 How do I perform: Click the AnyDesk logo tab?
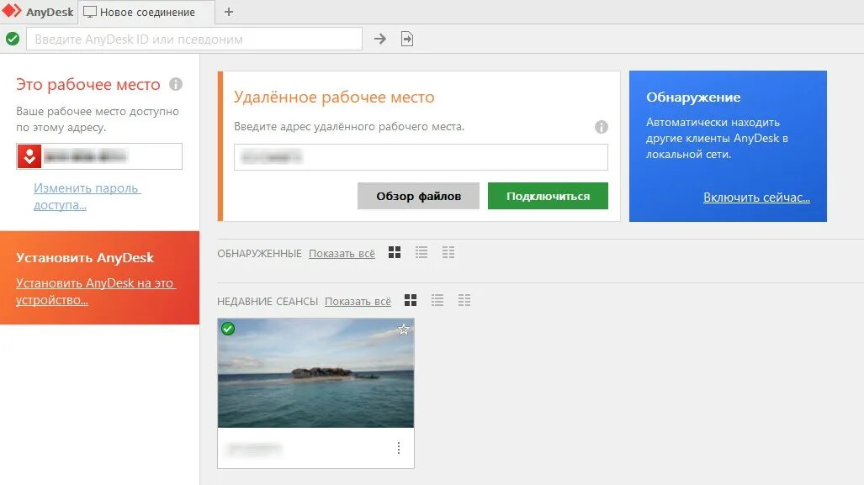[38, 12]
